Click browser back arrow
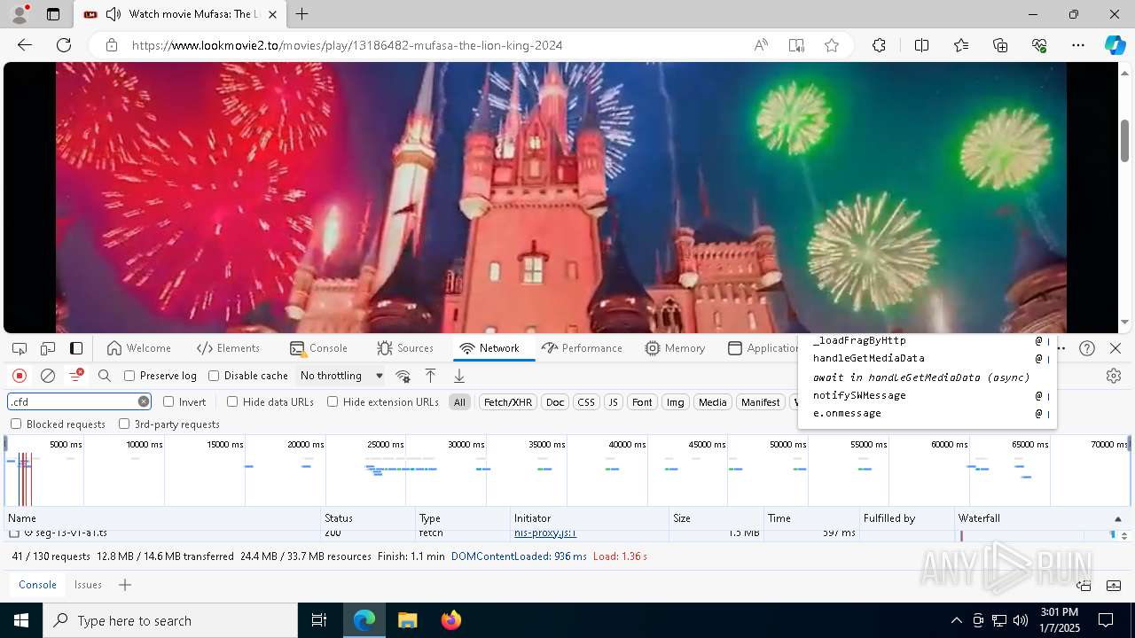The image size is (1135, 638). coord(25,45)
